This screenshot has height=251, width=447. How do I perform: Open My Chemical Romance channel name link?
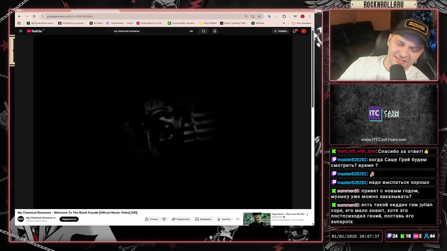tap(39, 218)
